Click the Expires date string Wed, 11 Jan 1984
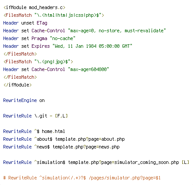The image size is (193, 185). 92,46
